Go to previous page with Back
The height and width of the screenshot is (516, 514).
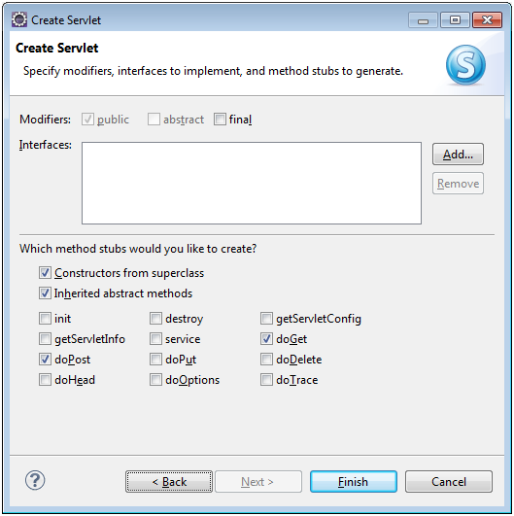169,482
